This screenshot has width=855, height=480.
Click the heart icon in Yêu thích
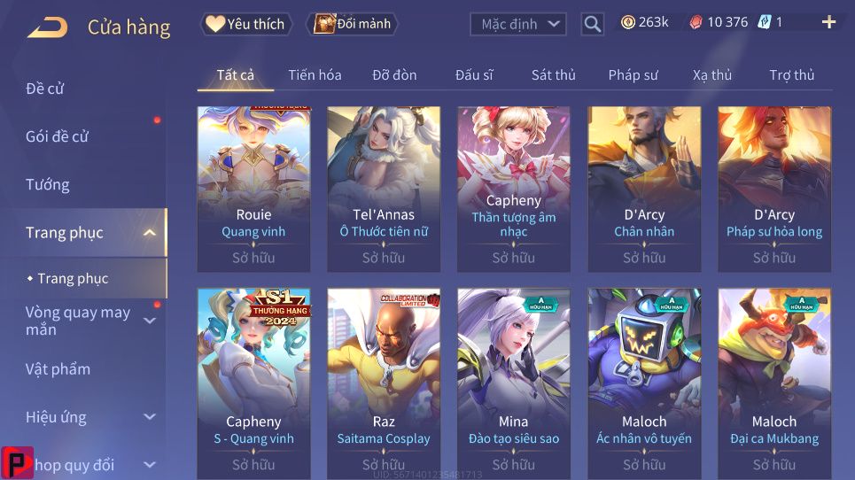point(214,24)
